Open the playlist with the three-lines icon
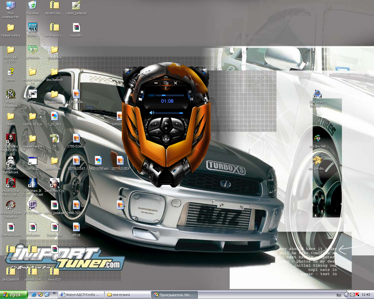 pyautogui.click(x=190, y=92)
